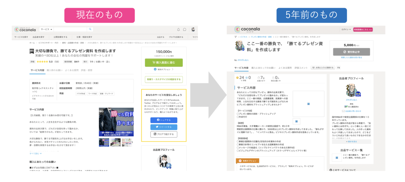Open the ログイン dropdown on the old page

(x=346, y=29)
